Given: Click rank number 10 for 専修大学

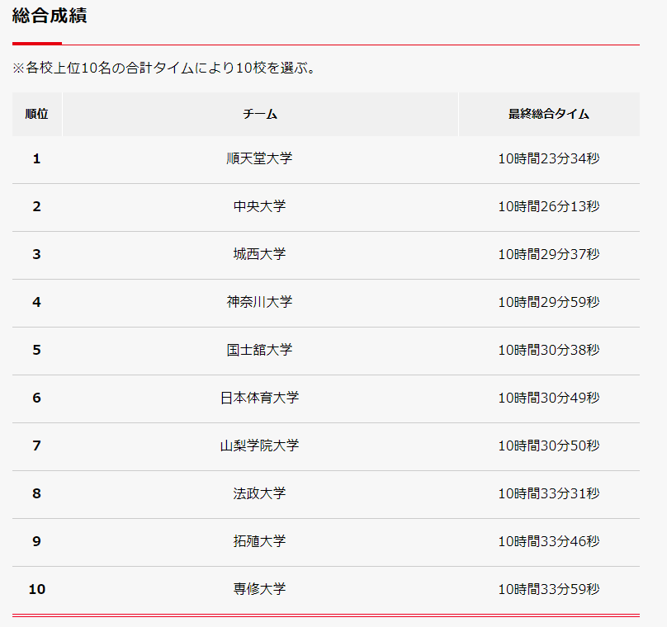Looking at the screenshot, I should click(x=37, y=589).
